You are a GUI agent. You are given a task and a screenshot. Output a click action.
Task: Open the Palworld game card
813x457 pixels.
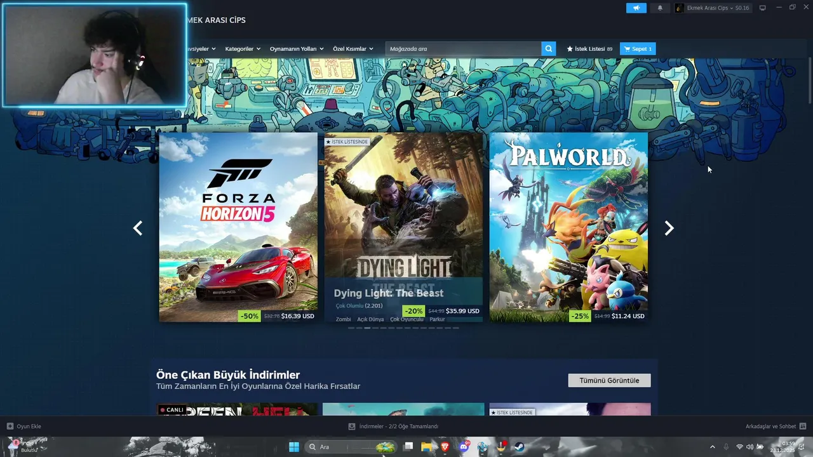[568, 227]
